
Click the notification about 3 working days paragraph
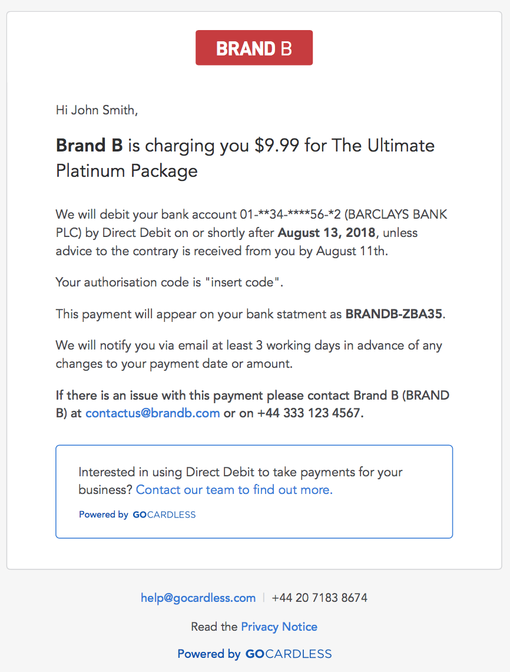pyautogui.click(x=249, y=354)
